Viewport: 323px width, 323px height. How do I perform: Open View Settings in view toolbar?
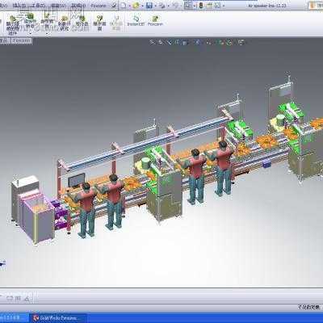pos(241,43)
